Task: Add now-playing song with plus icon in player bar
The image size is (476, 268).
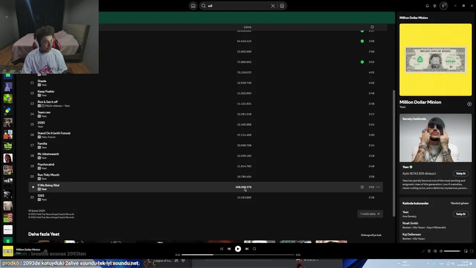Action: pos(46,251)
